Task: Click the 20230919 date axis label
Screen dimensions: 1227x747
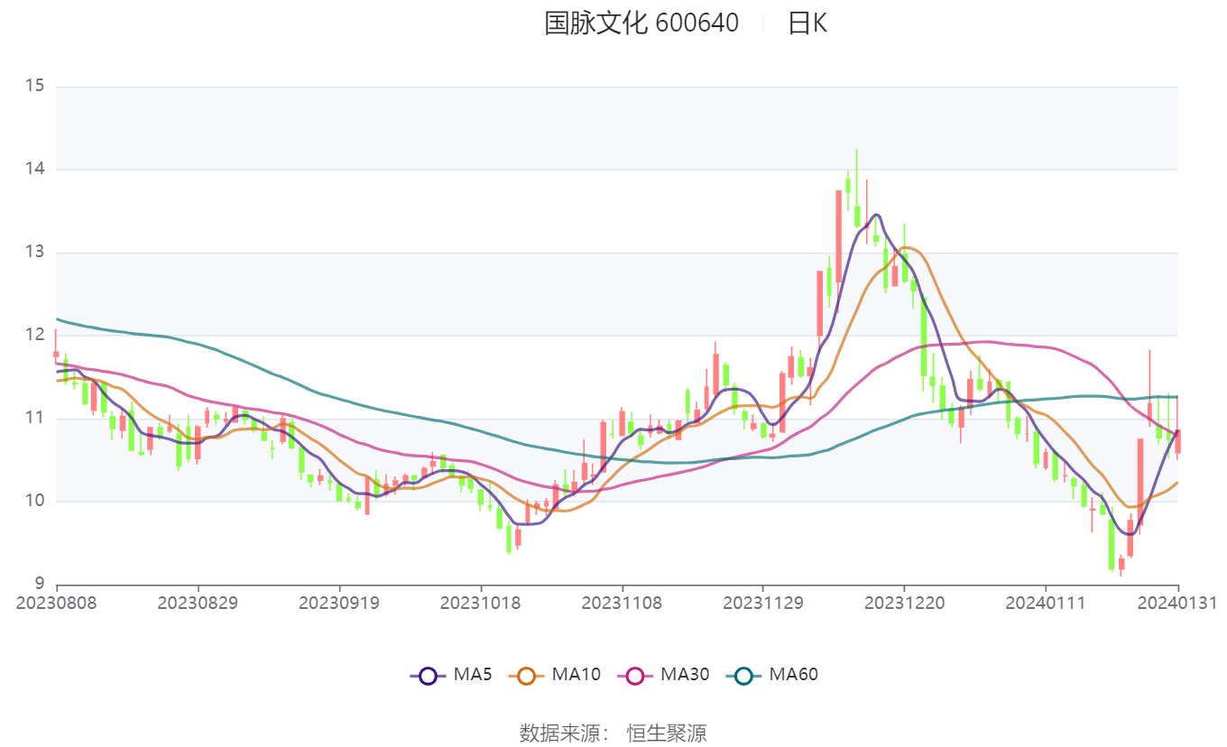Action: (x=339, y=602)
